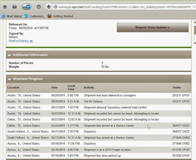Image resolution: width=196 pixels, height=160 pixels.
Task: Open the URL bar dropdown arrow
Action: coord(194,7)
